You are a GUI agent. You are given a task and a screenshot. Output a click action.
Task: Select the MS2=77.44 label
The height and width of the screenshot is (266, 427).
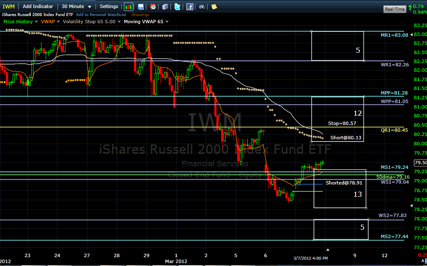click(394, 236)
